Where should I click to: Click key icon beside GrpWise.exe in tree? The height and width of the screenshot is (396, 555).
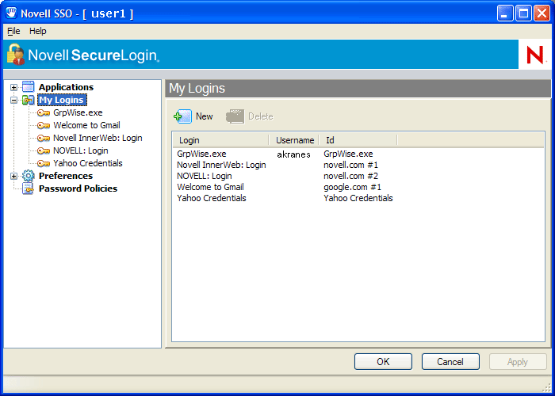44,112
